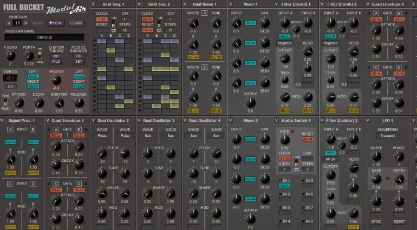Flip the run mode switch in Beat Seq. 1
Image resolution: width=417 pixels, height=230 pixels.
click(114, 24)
